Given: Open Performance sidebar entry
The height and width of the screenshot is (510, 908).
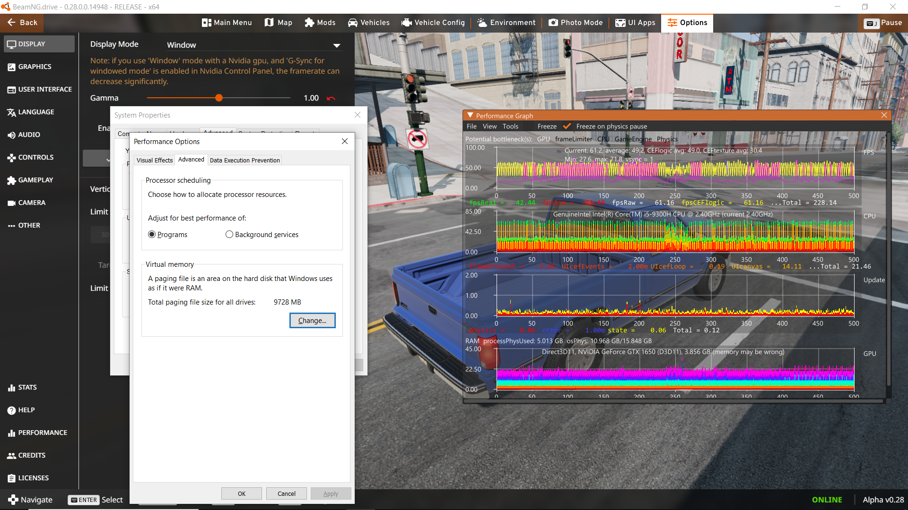Looking at the screenshot, I should coord(39,433).
